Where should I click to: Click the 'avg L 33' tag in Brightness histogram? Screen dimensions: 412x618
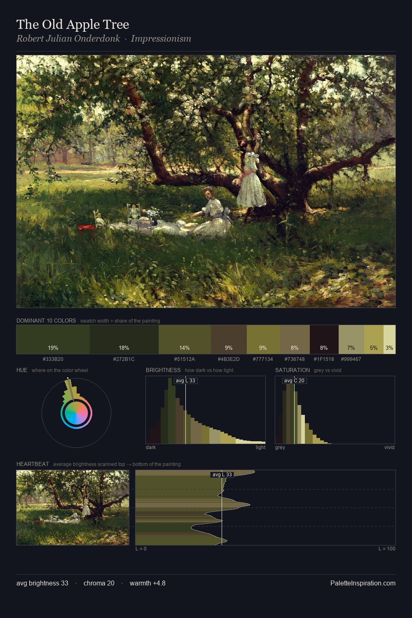(185, 381)
